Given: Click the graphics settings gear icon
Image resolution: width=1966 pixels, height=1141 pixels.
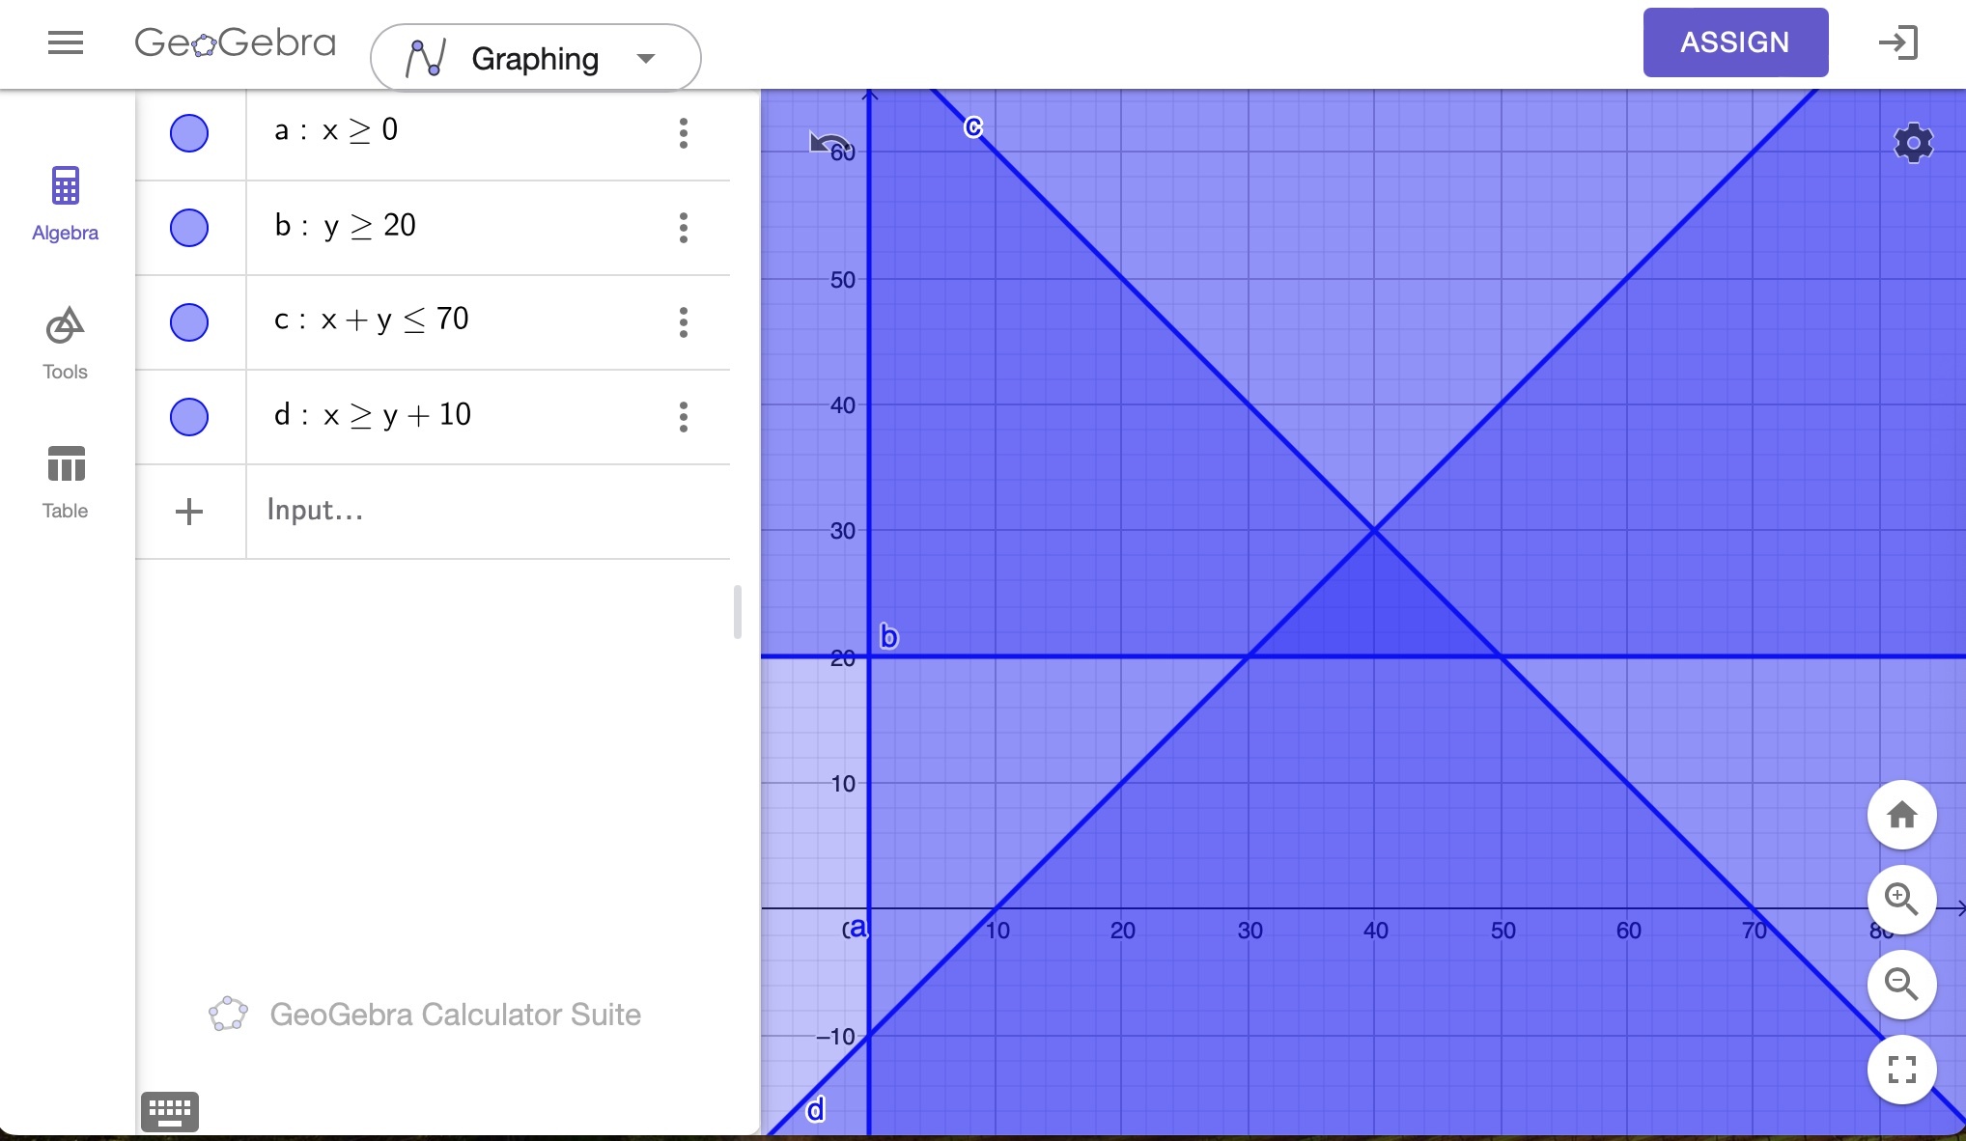Looking at the screenshot, I should coord(1913,144).
